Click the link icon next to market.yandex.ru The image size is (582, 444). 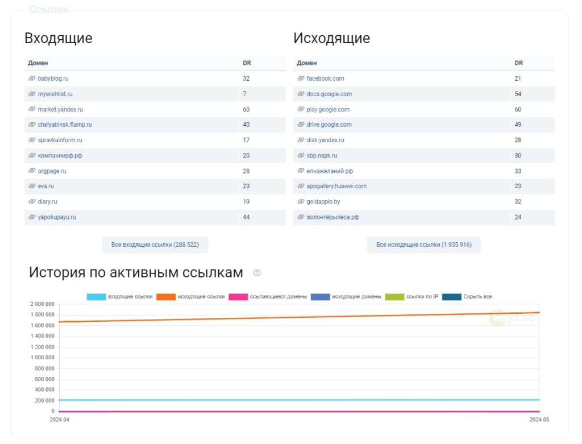pyautogui.click(x=32, y=109)
